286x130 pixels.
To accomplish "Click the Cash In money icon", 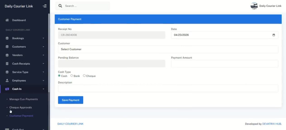I will coord(7,89).
